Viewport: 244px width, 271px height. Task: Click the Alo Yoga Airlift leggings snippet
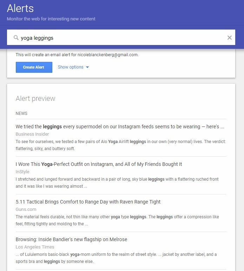click(121, 145)
